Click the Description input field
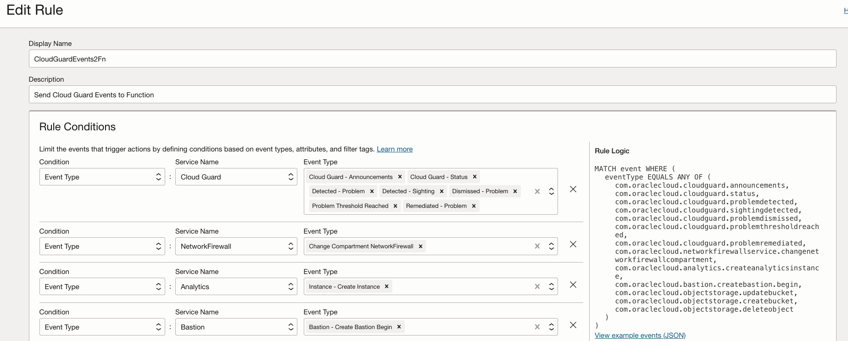The width and height of the screenshot is (848, 341). tap(432, 95)
